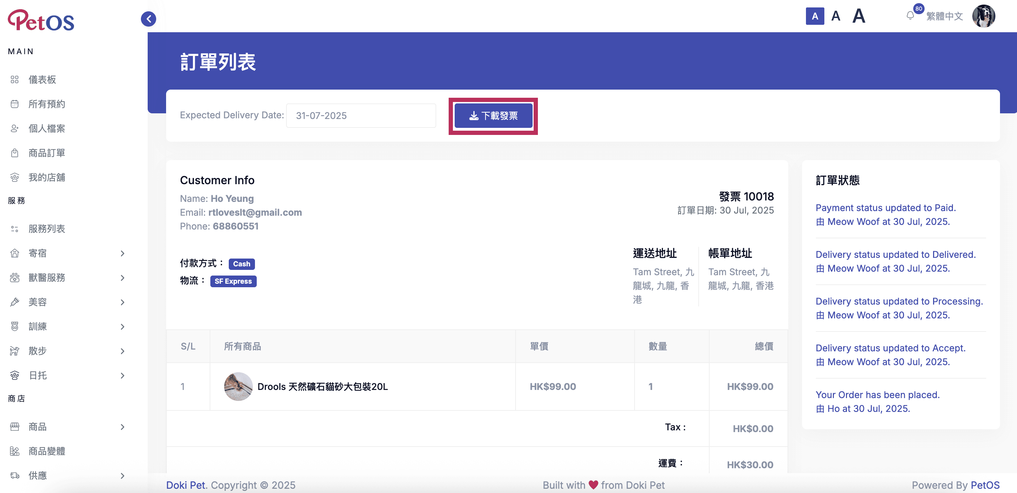Expand the 散步 submenu chevron
The height and width of the screenshot is (493, 1017).
pos(123,351)
